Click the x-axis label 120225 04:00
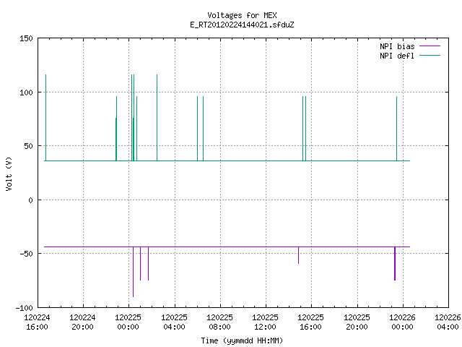462x347 pixels. tap(174, 322)
